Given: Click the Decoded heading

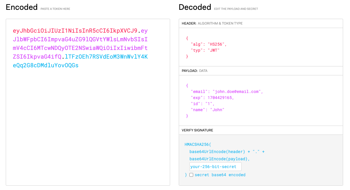Looking at the screenshot, I should (195, 7).
